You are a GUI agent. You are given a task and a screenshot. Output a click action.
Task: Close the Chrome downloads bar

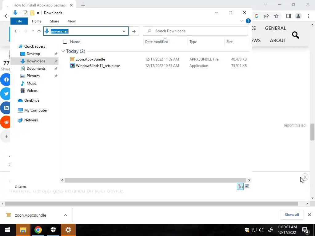(x=309, y=215)
